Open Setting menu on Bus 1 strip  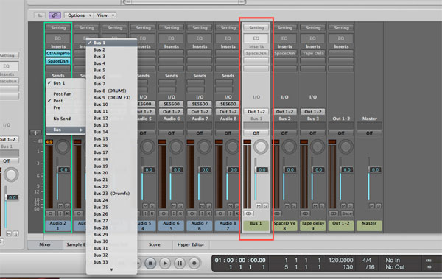pyautogui.click(x=256, y=28)
